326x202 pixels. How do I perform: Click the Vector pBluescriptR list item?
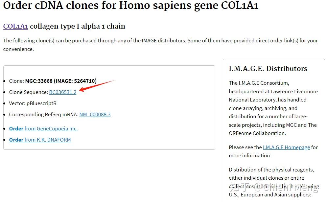click(33, 103)
